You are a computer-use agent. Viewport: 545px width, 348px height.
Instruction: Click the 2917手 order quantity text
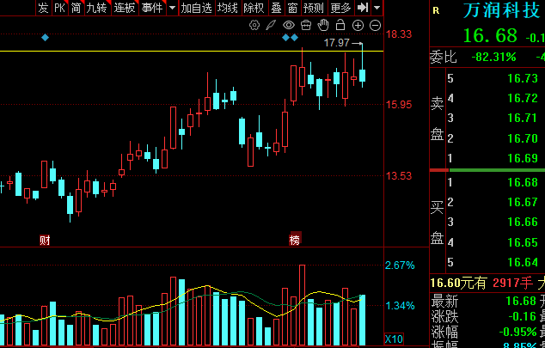512,283
